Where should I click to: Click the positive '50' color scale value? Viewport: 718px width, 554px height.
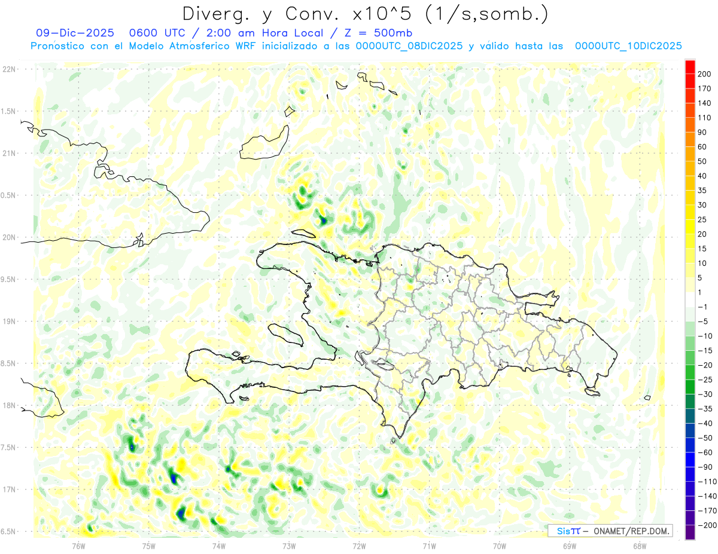click(702, 161)
